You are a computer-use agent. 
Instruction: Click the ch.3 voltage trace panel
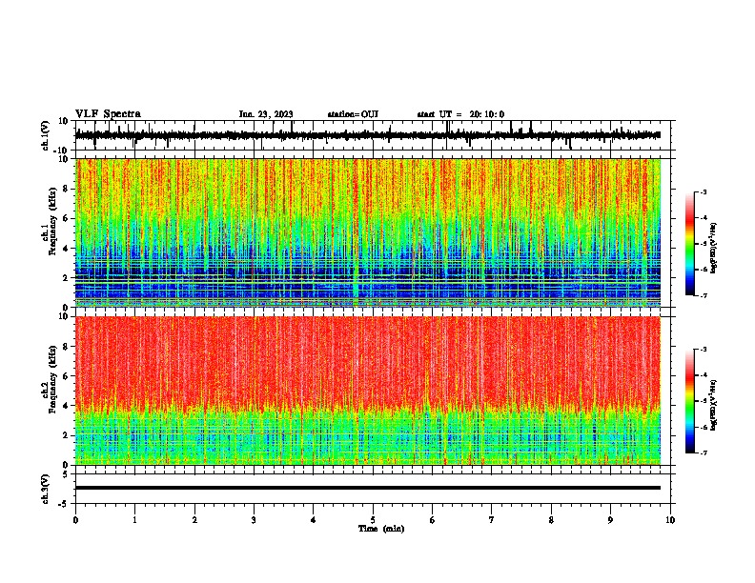[x=373, y=489]
